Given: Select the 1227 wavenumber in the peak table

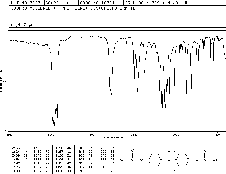Looking at the screenshot, I should point(38,171).
